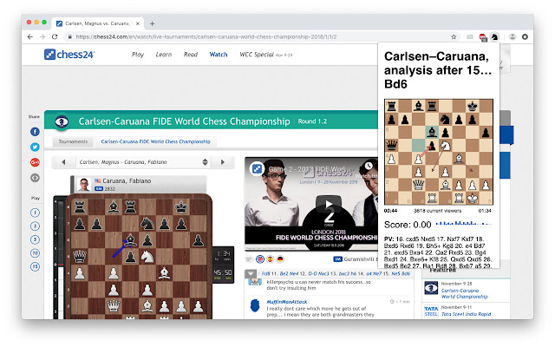The height and width of the screenshot is (347, 555).
Task: Open the Play menu
Action: pos(138,55)
